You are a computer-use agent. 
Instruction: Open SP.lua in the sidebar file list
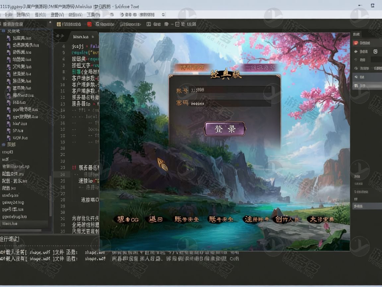(18, 131)
